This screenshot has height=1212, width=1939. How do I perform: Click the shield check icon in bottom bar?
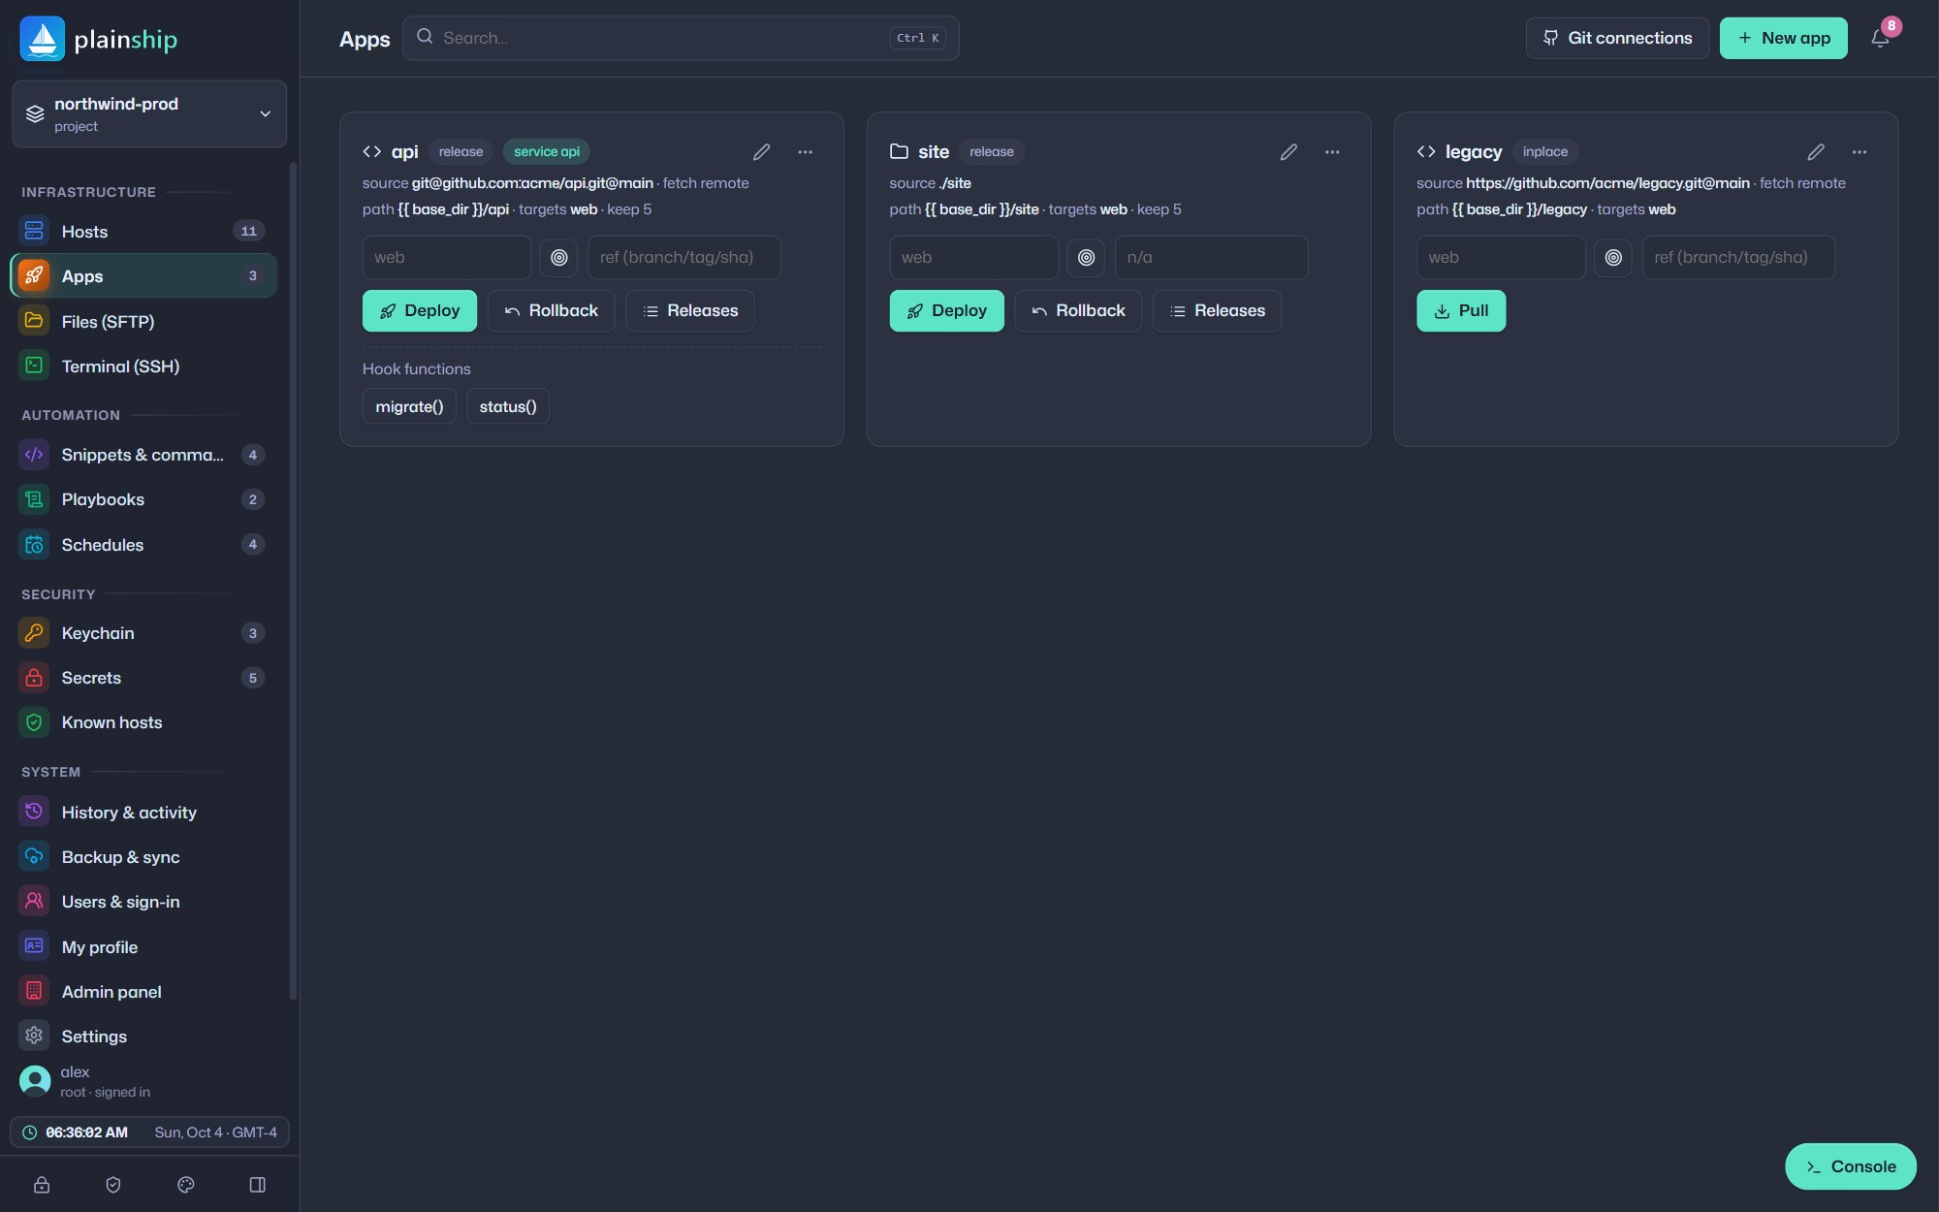[x=113, y=1185]
